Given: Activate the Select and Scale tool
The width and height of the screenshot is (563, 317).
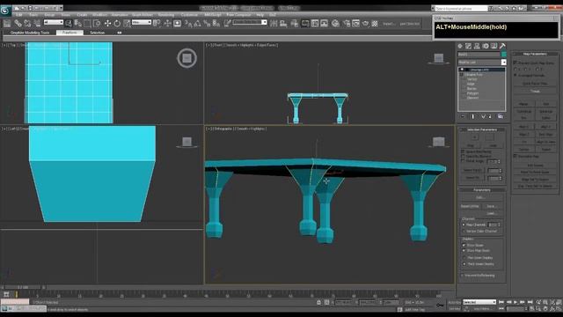Looking at the screenshot, I should [x=127, y=24].
